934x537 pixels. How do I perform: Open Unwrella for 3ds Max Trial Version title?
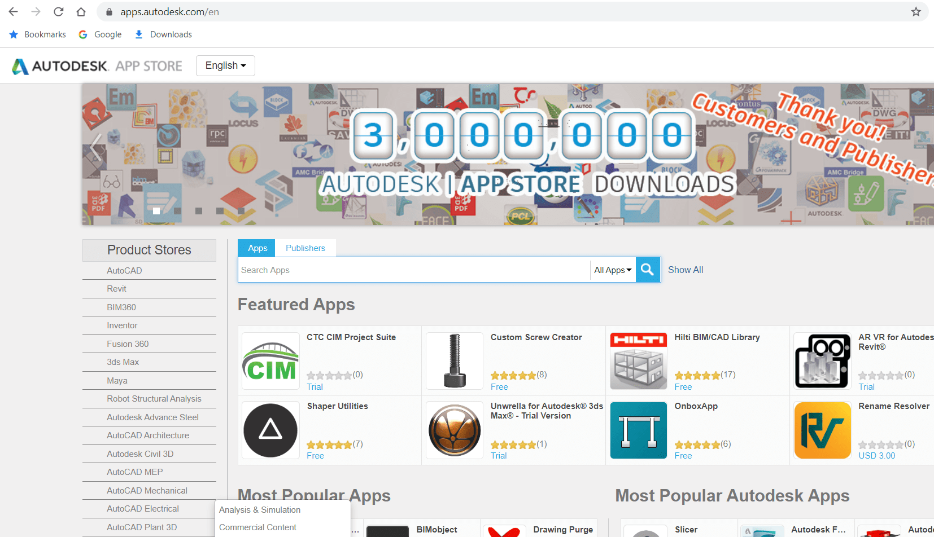(x=547, y=411)
